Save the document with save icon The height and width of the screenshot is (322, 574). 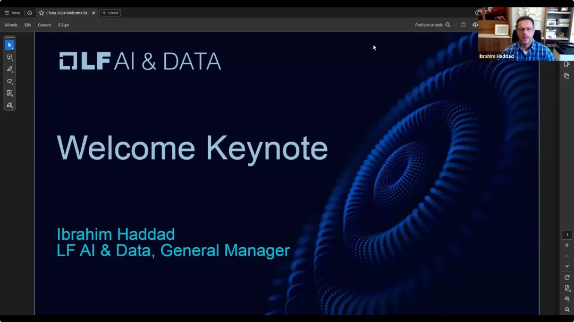pos(463,25)
